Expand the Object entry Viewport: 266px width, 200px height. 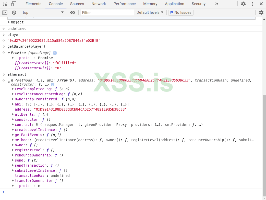9,22
